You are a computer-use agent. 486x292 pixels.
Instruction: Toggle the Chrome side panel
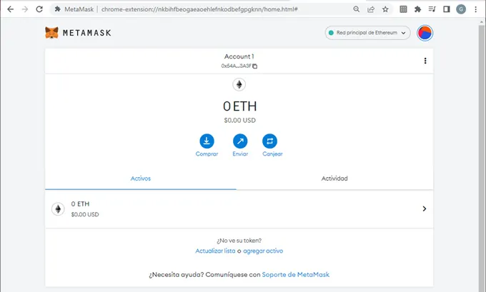446,9
